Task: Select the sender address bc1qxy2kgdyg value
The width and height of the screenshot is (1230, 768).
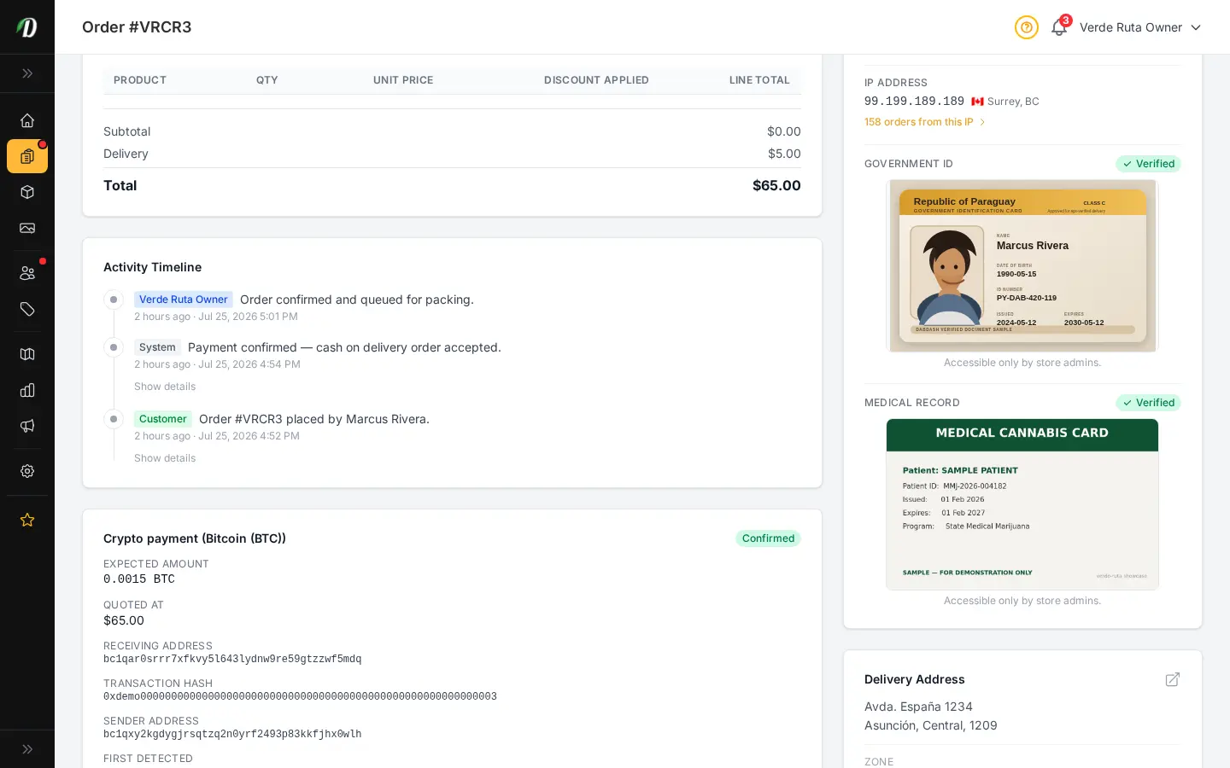Action: click(x=232, y=735)
